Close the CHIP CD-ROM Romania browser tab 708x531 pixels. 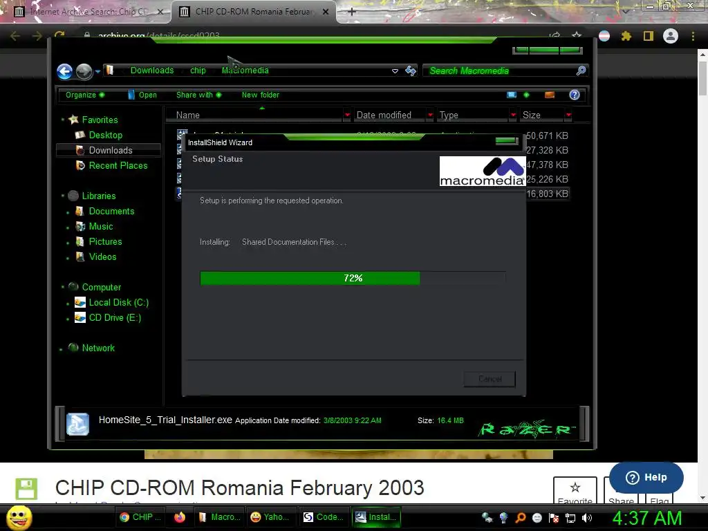[326, 12]
